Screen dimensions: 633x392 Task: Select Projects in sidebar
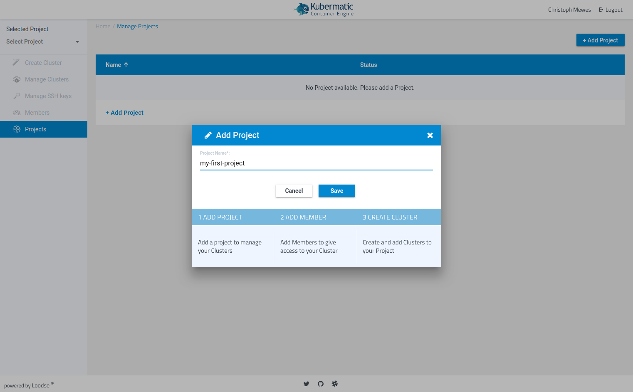[x=44, y=129]
